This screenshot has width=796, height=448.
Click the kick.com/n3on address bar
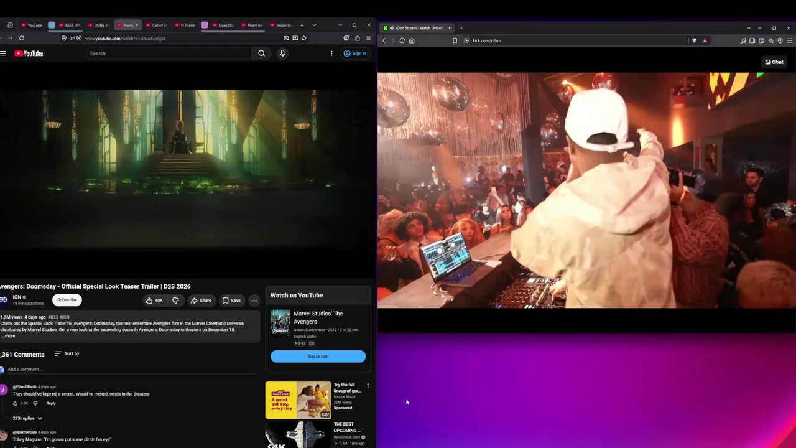click(575, 40)
